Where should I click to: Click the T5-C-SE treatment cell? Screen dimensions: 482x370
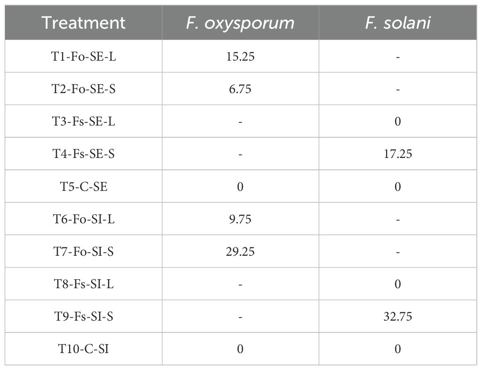pos(83,187)
